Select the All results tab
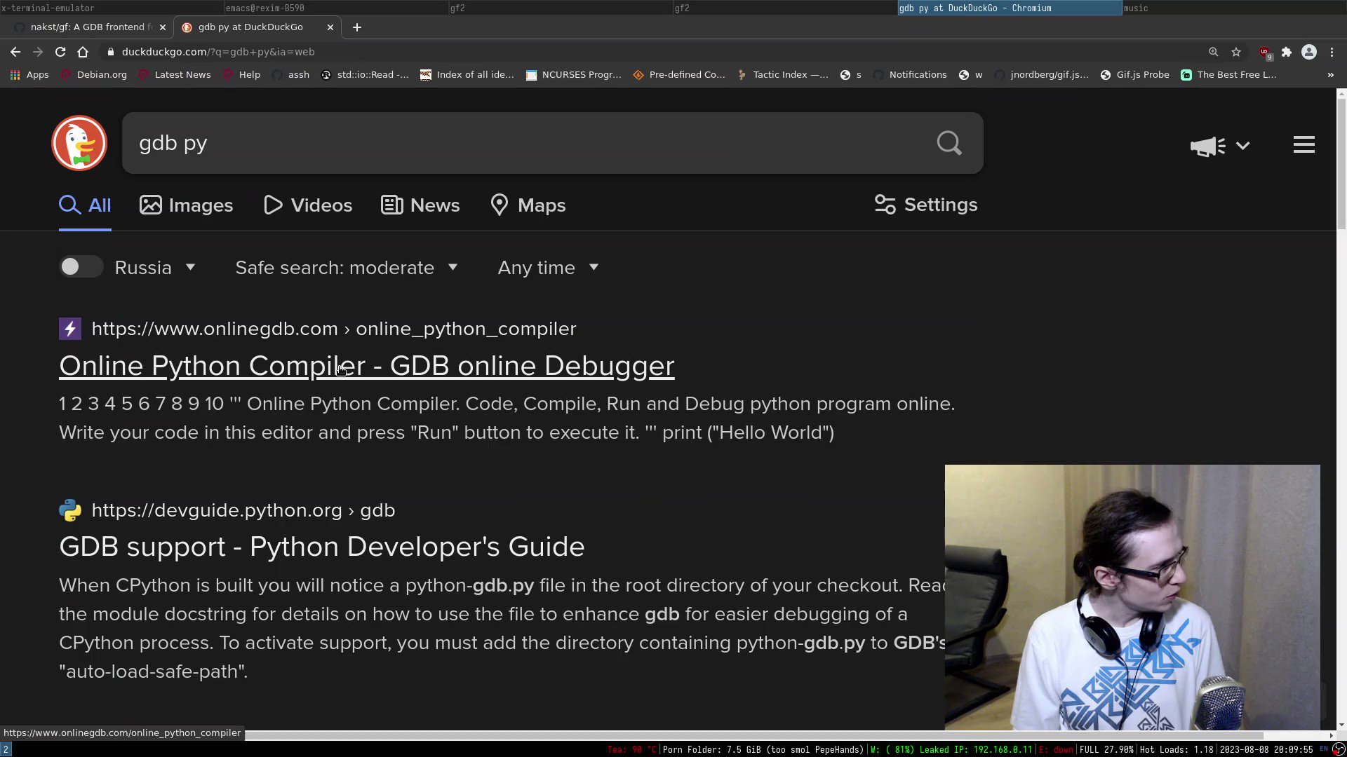The image size is (1347, 757). [85, 205]
